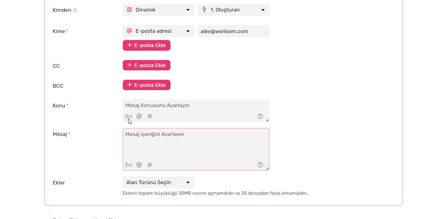Click the BCC label text
The width and height of the screenshot is (433, 219).
[58, 86]
